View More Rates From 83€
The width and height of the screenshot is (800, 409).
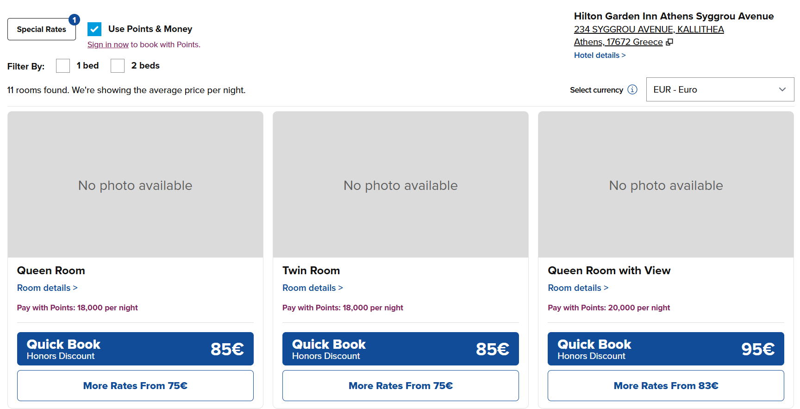pyautogui.click(x=666, y=385)
